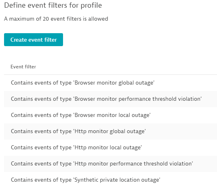The image size is (217, 193).
Task: Click the Define event filters for profile heading
Action: (53, 6)
